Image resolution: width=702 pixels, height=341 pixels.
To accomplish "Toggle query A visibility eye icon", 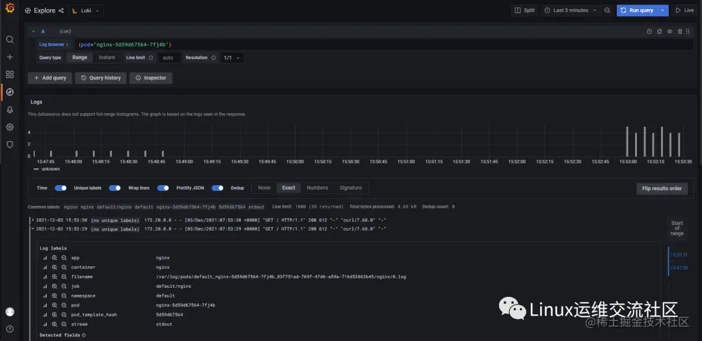I will (x=669, y=31).
